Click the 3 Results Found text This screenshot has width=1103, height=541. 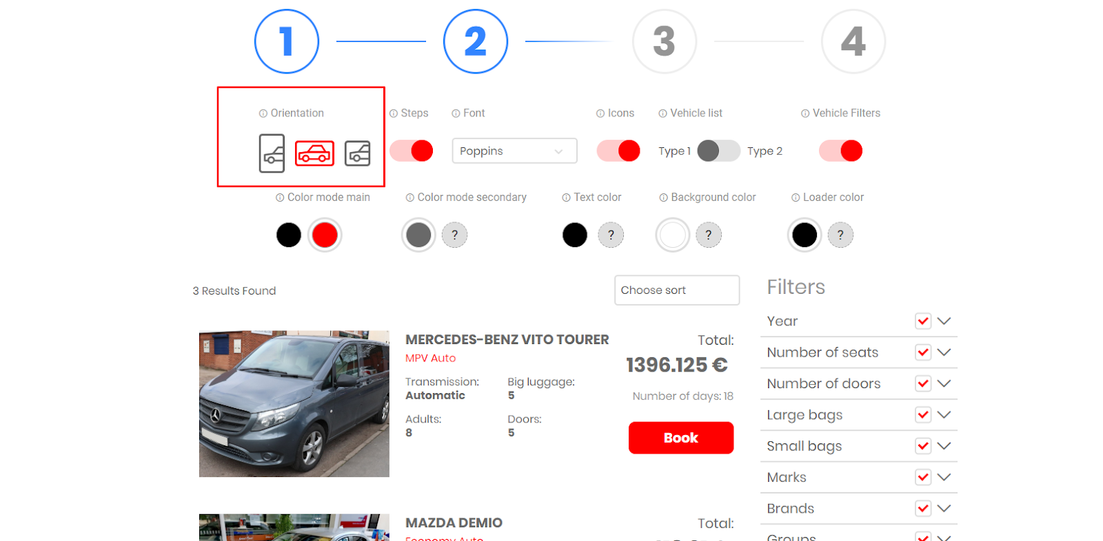pos(234,291)
